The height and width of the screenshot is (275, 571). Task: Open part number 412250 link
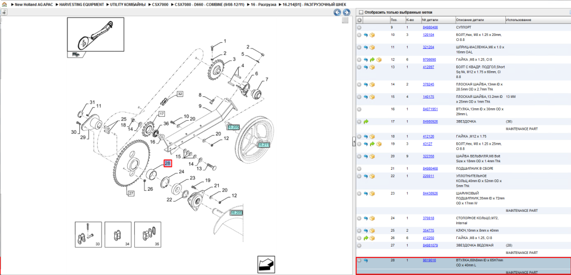428,238
